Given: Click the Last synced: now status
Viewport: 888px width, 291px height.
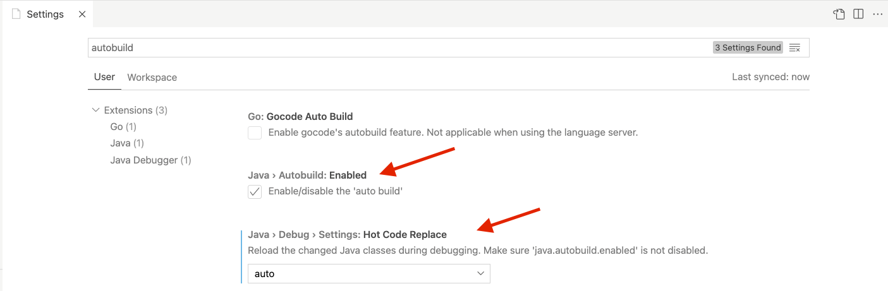Looking at the screenshot, I should tap(770, 77).
